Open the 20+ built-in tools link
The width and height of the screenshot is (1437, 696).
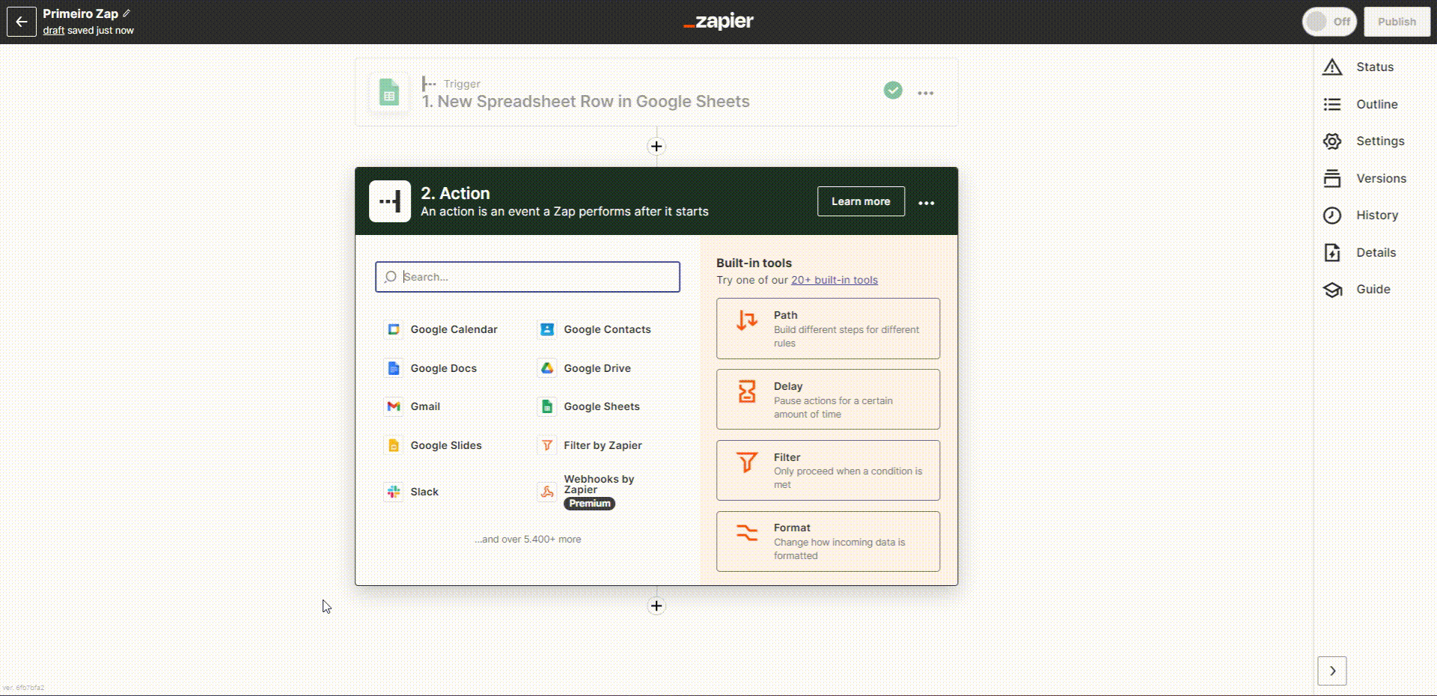point(835,280)
